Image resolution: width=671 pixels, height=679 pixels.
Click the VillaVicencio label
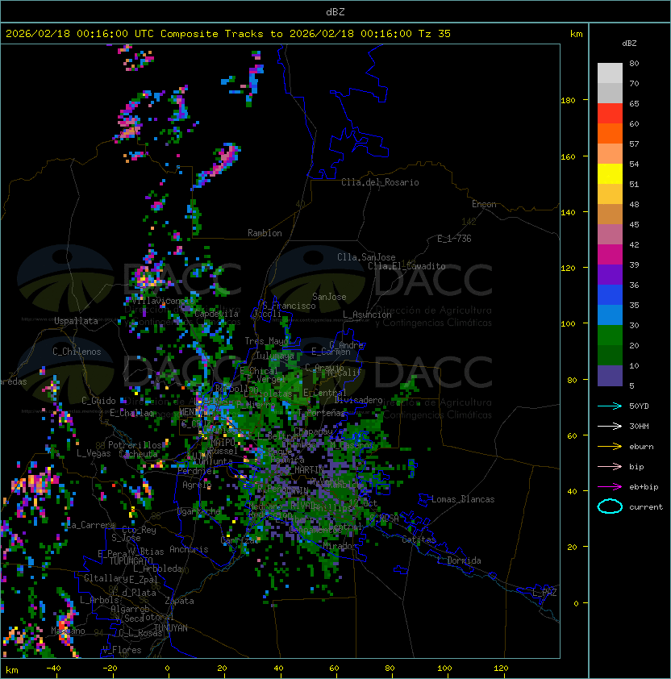[x=161, y=301]
